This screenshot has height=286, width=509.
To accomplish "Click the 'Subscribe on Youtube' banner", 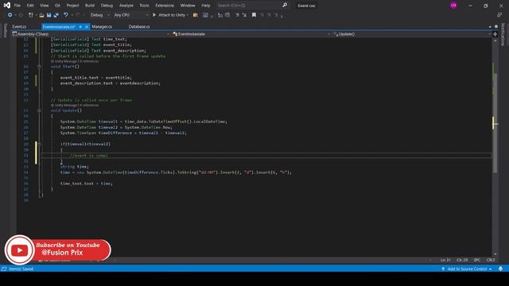I will [x=58, y=250].
